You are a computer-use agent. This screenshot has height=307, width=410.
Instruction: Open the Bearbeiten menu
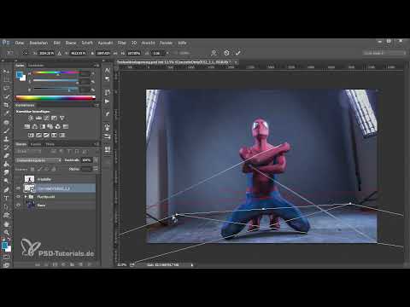click(38, 43)
